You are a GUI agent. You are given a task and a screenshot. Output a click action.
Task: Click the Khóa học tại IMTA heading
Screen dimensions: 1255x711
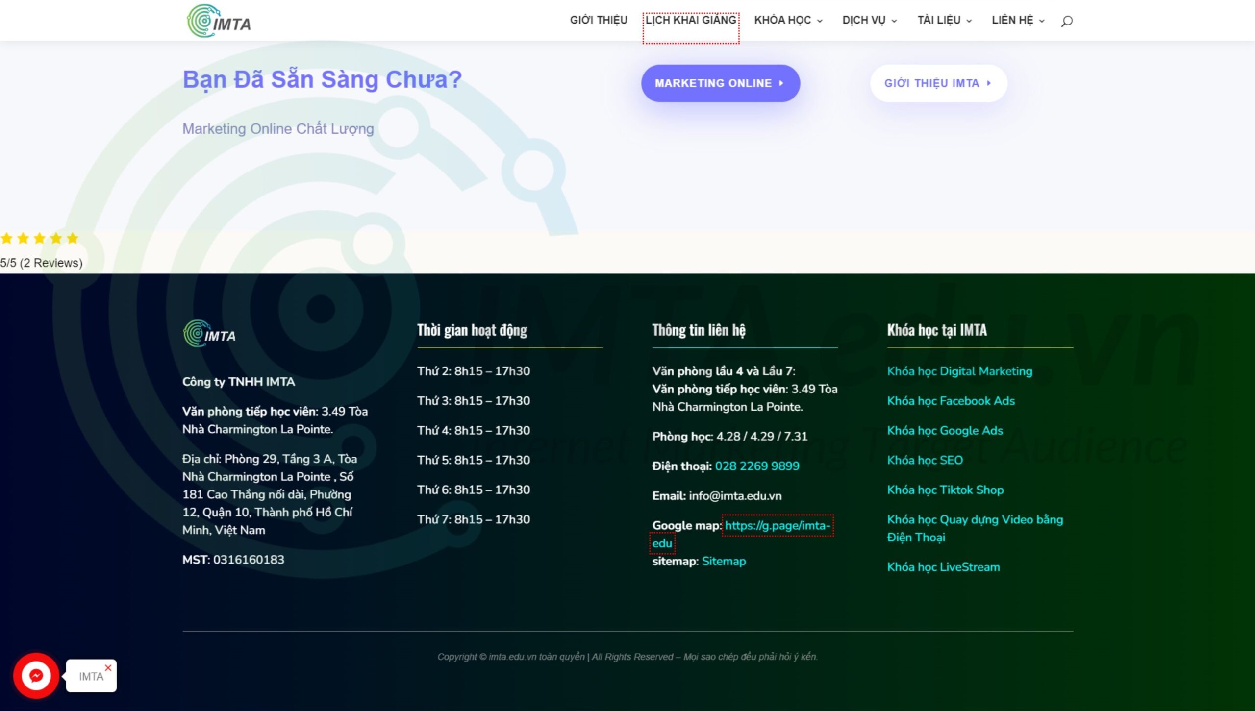click(937, 330)
